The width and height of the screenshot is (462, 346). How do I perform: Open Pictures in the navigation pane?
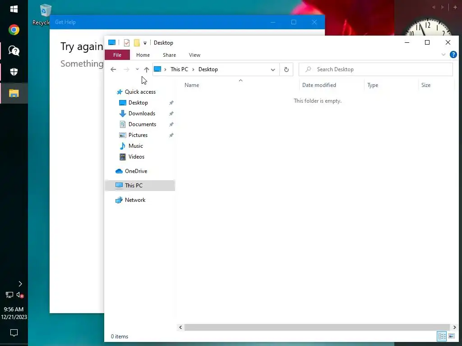click(x=138, y=135)
